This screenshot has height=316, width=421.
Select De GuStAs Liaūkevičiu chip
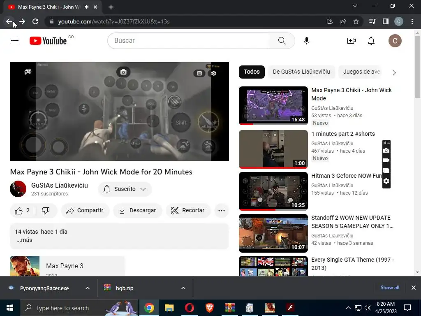click(x=301, y=72)
